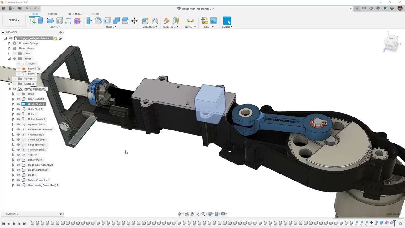Open Display Settings monitor icon

[210, 214]
